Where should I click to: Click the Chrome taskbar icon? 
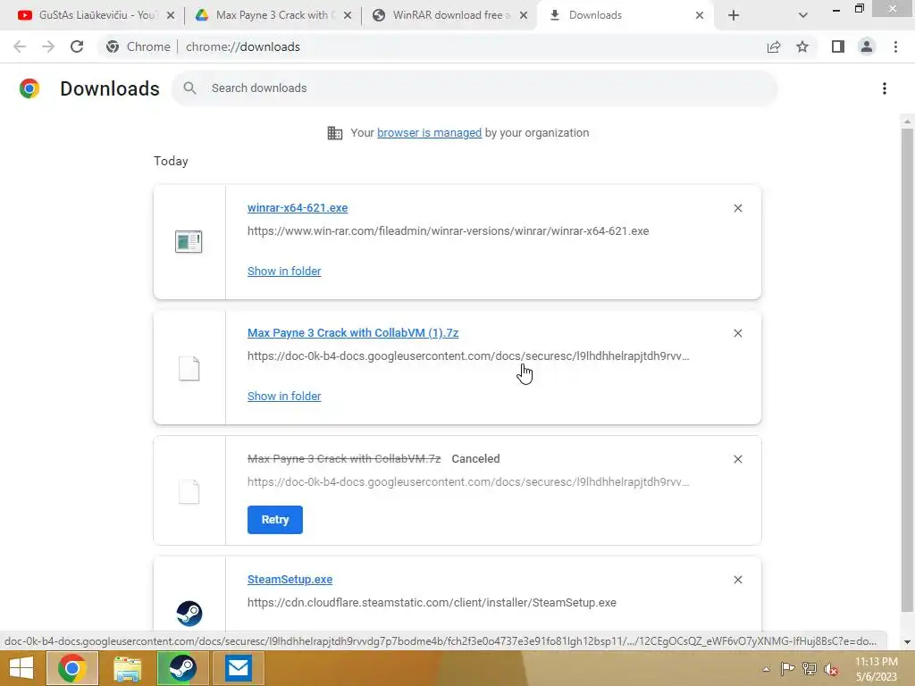pyautogui.click(x=72, y=668)
